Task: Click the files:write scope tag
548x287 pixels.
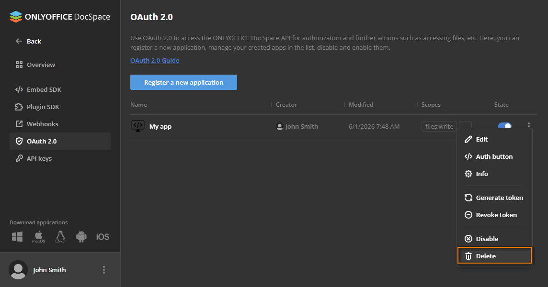Action: [x=439, y=126]
